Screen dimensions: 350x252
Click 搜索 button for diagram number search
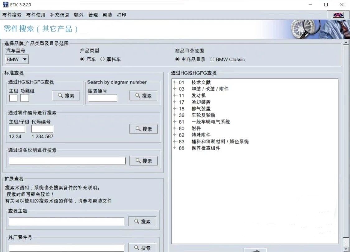pos(143,96)
